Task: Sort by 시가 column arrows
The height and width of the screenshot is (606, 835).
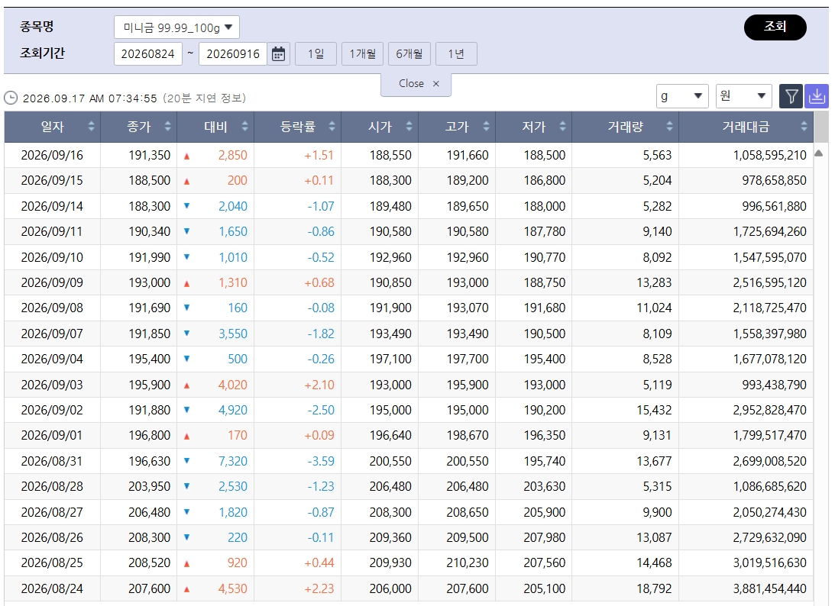Action: coord(409,127)
